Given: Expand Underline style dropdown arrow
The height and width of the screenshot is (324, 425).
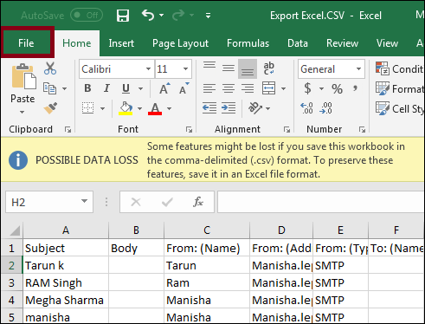Looking at the screenshot, I should [140, 88].
